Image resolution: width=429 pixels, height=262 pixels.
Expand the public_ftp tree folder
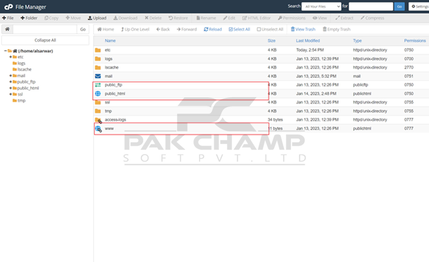tap(11, 82)
